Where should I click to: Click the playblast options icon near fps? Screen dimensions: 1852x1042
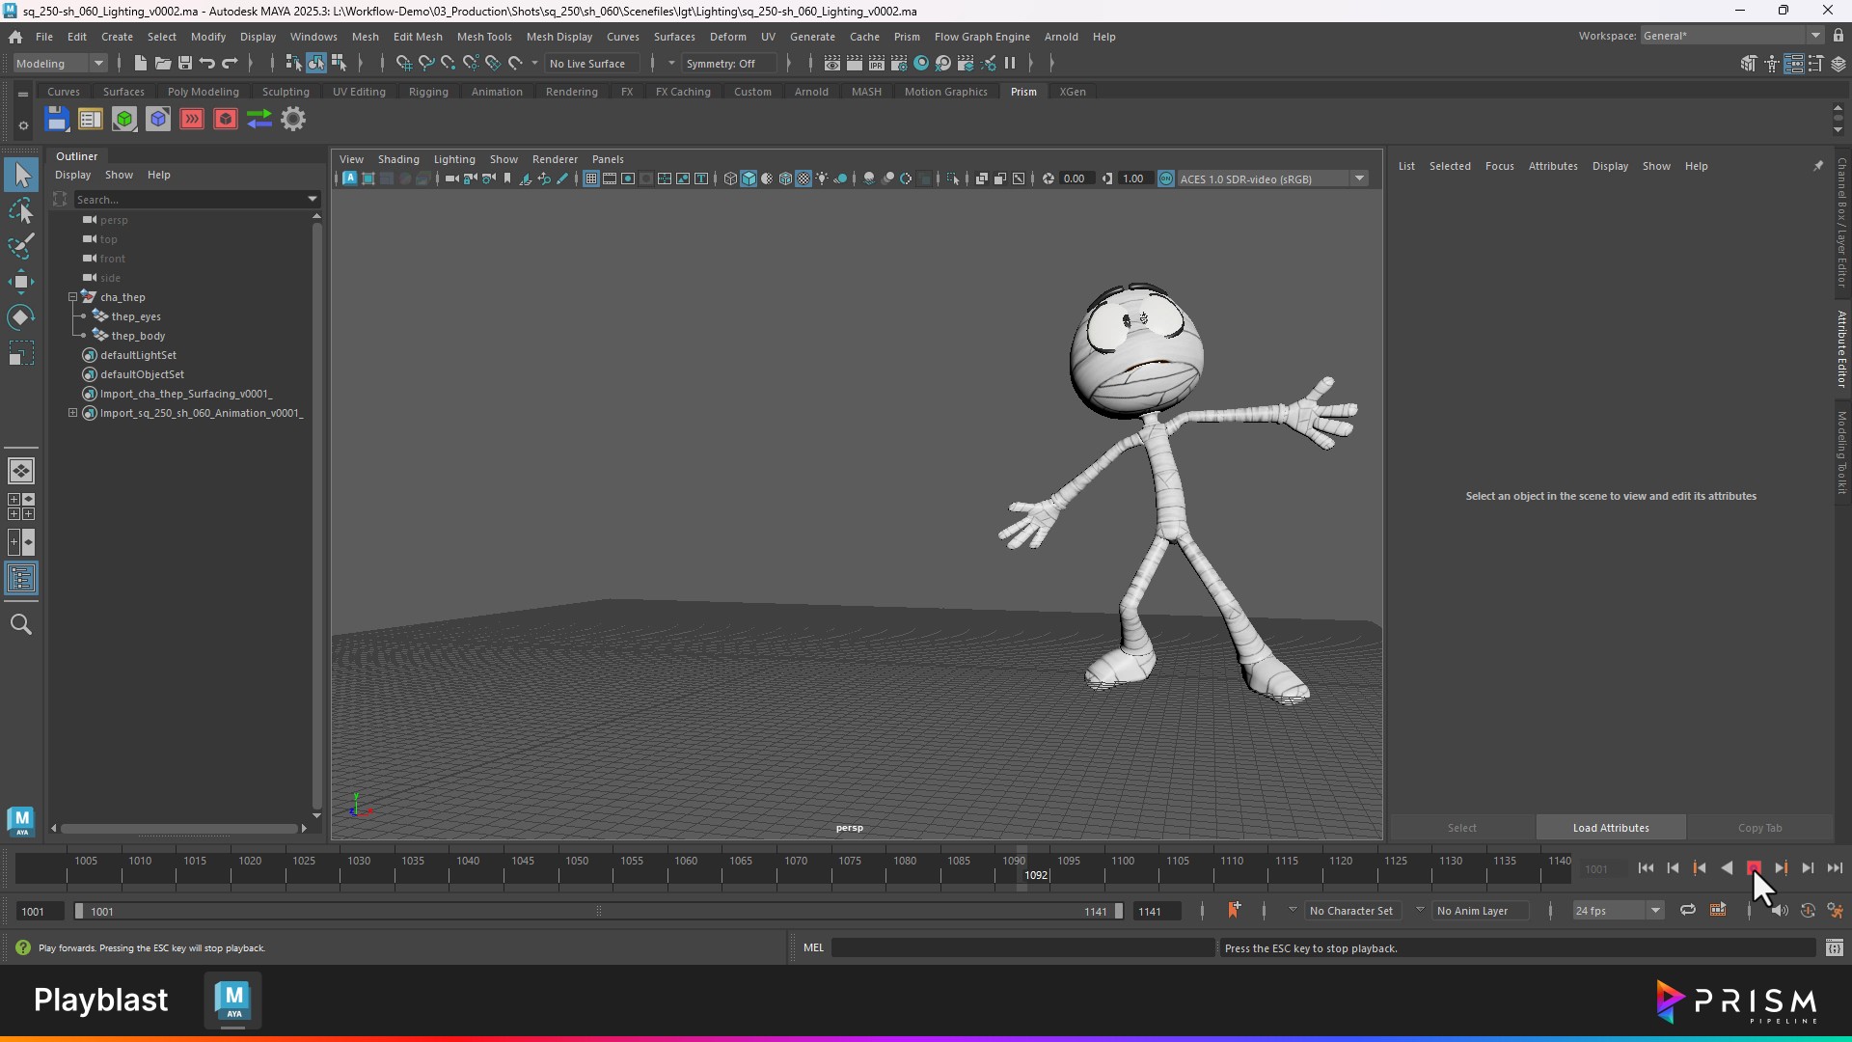pyautogui.click(x=1718, y=911)
